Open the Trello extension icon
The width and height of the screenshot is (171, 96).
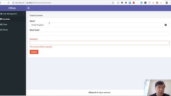click(130, 3)
